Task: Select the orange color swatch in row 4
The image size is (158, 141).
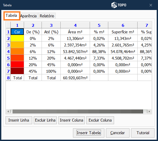Action: coord(17,51)
